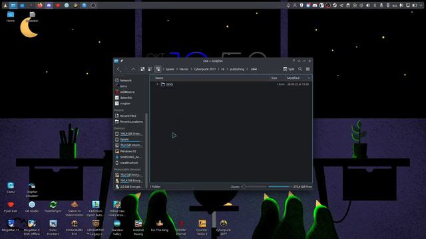Navigate to r6 breadcrumb
The image size is (426, 239).
[223, 69]
